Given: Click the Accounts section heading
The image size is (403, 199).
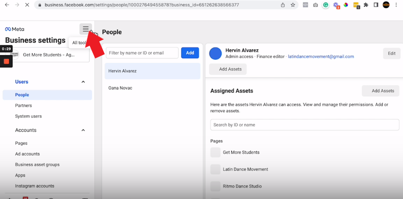Looking at the screenshot, I should (x=26, y=130).
